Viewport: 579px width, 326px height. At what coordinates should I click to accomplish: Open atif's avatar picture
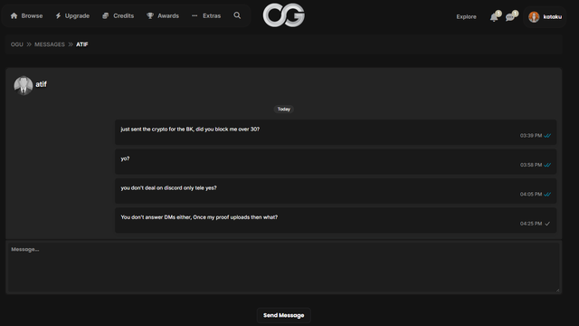(24, 85)
